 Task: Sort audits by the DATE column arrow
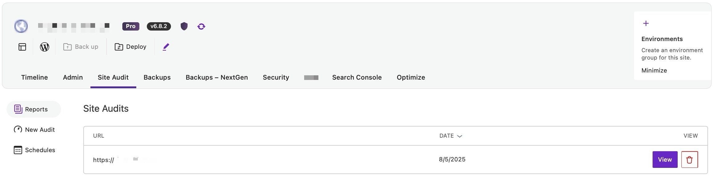[460, 136]
